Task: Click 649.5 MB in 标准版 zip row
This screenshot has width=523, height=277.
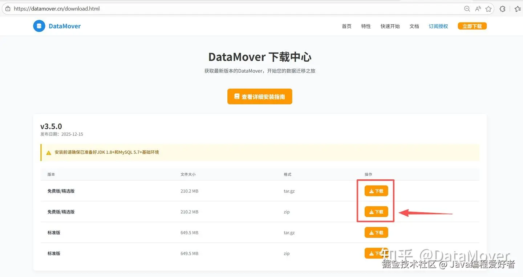Action: 190,253
